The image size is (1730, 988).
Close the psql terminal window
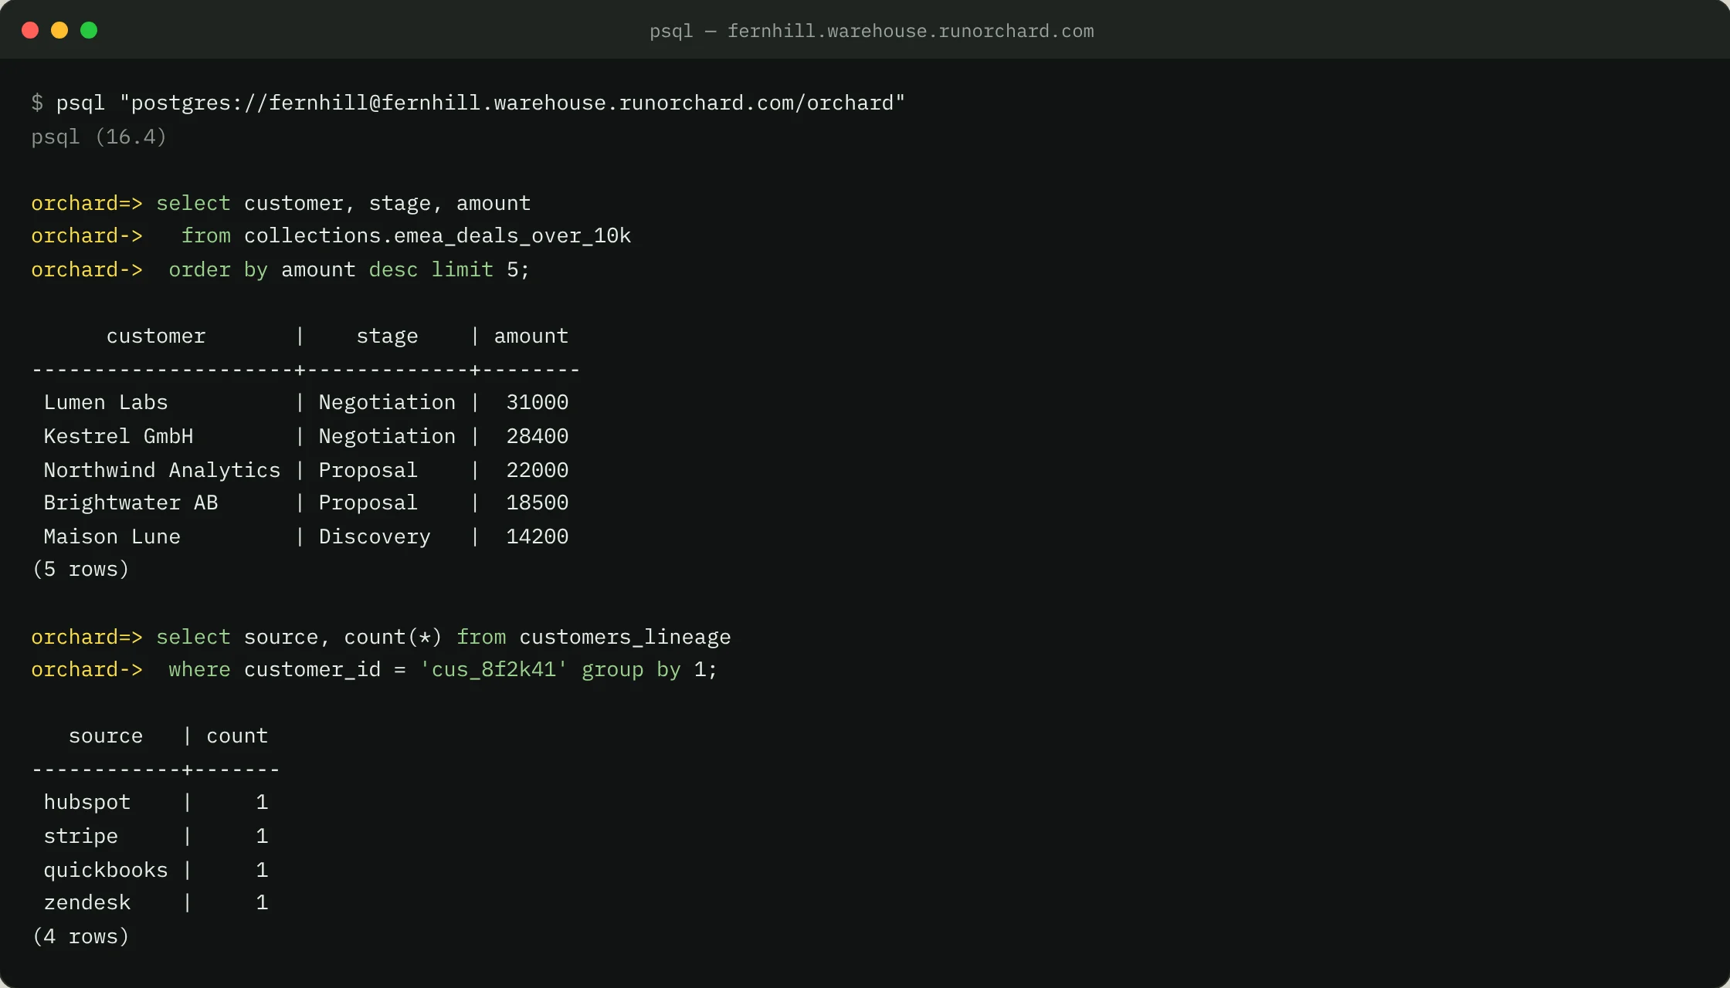(30, 30)
